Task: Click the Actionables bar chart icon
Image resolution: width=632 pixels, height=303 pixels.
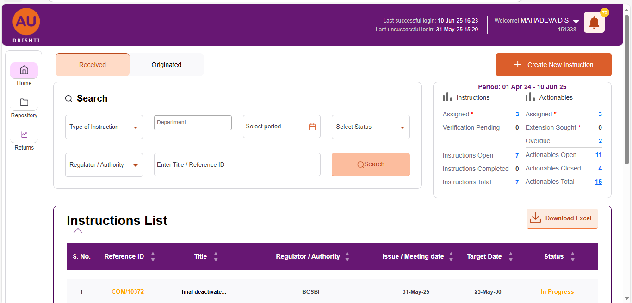Action: 530,97
